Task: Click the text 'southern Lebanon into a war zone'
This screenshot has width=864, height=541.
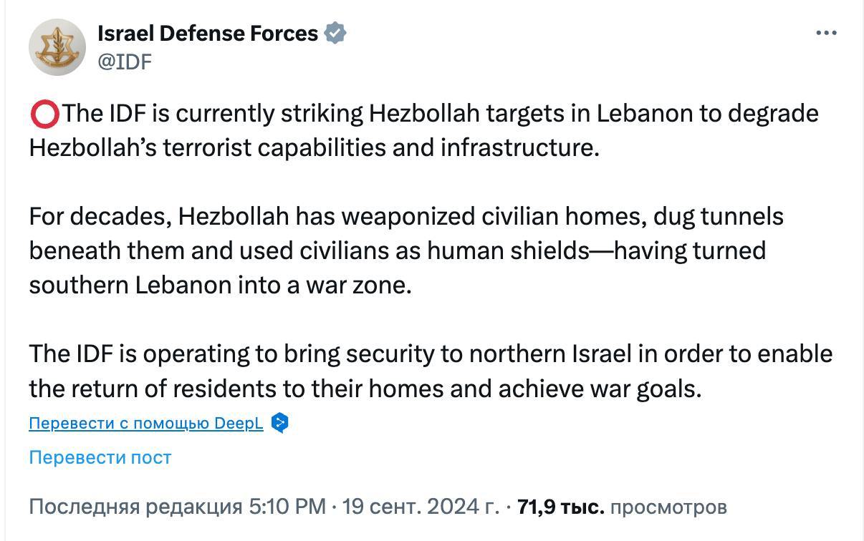Action: pos(219,285)
